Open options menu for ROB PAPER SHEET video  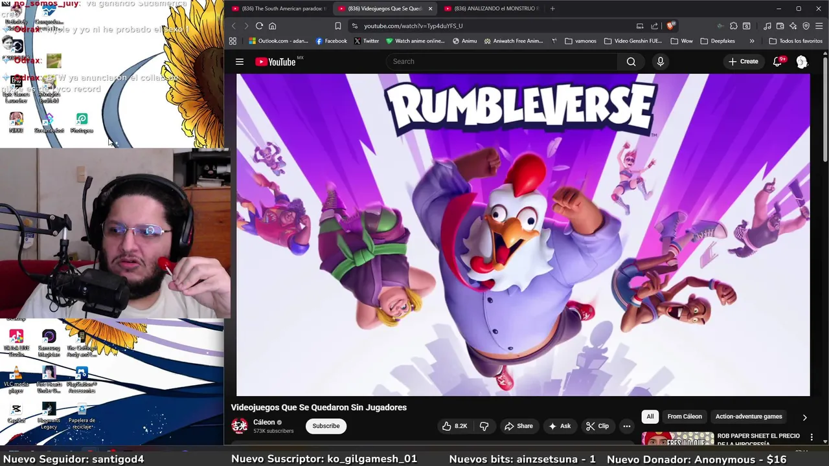[812, 438]
